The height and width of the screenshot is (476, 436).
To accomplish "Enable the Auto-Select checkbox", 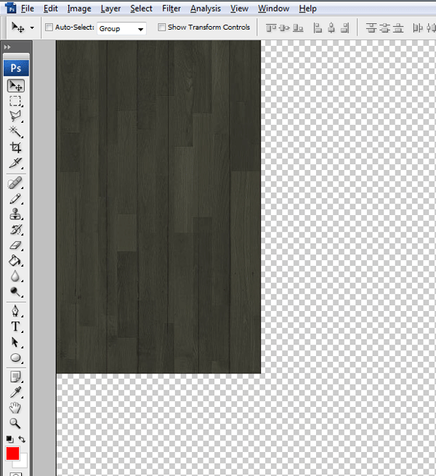I will tap(49, 28).
